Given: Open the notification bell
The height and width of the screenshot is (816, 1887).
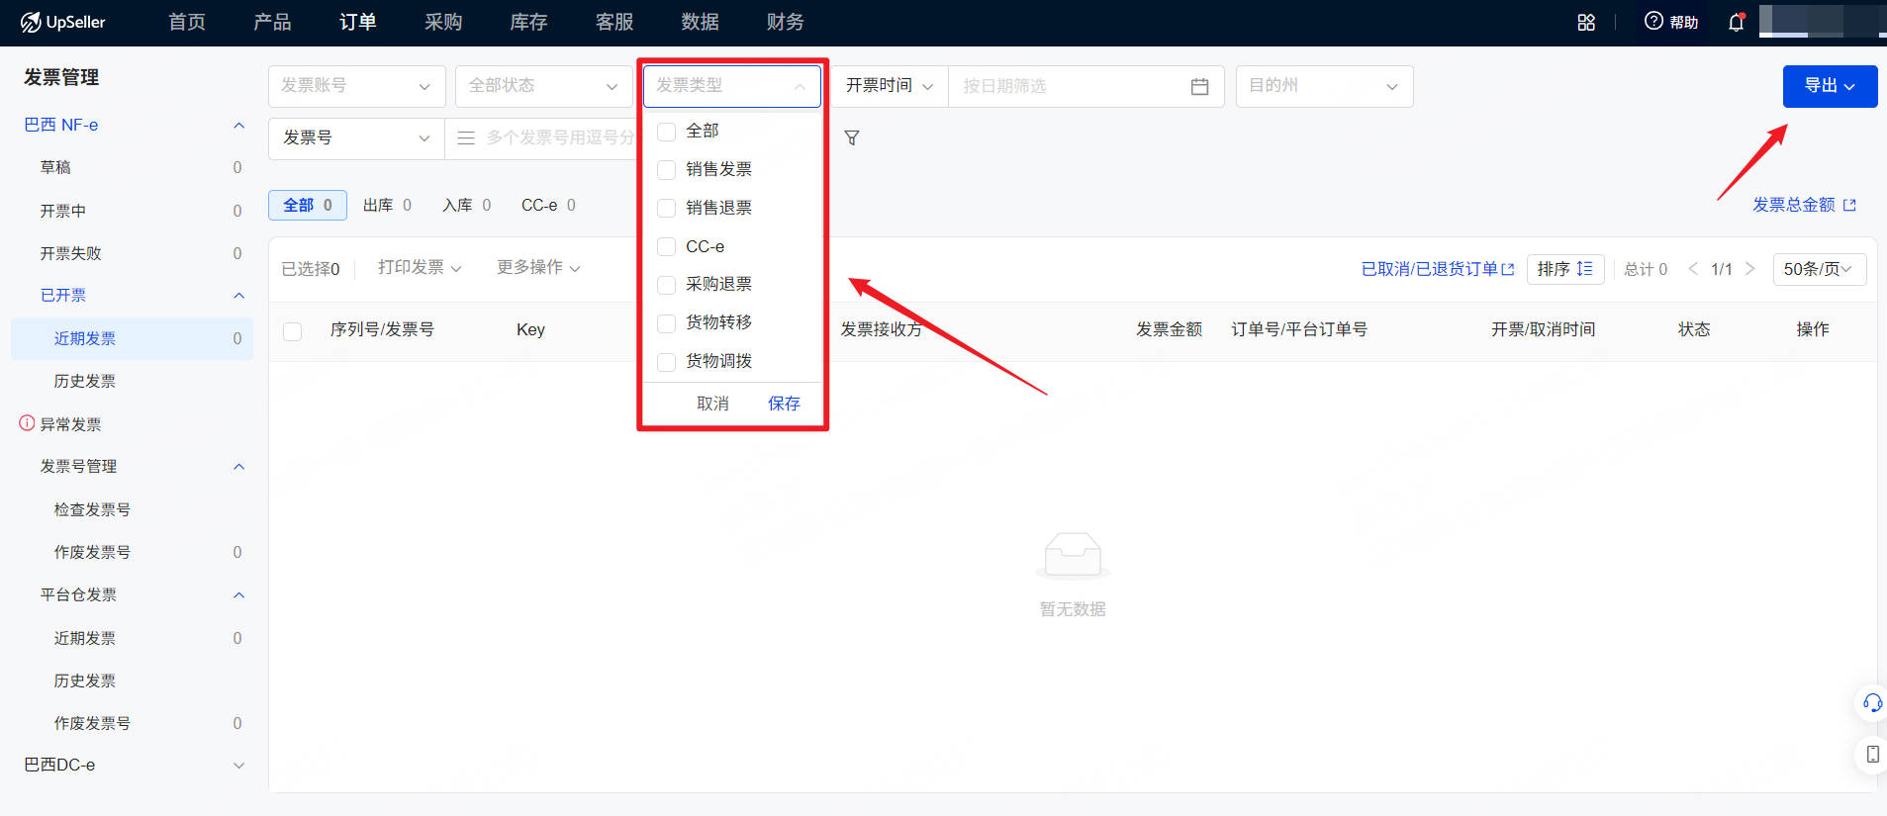Looking at the screenshot, I should click(1737, 22).
